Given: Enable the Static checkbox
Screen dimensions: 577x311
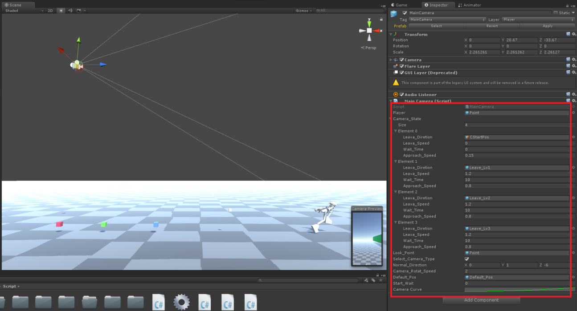Looking at the screenshot, I should click(x=555, y=13).
